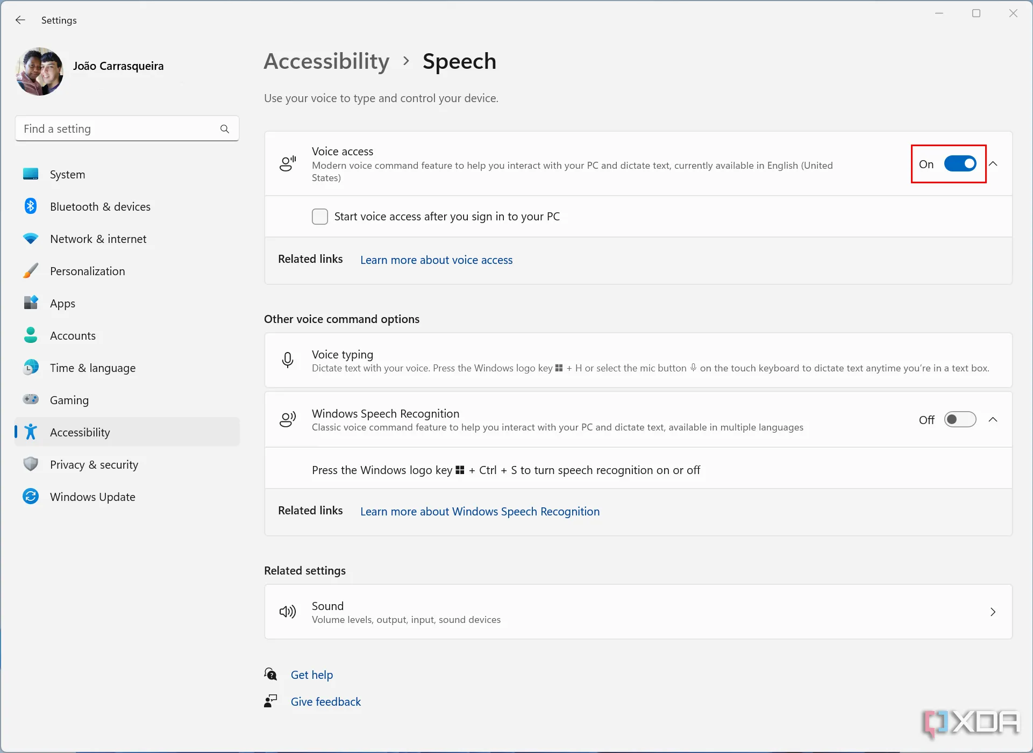Viewport: 1033px width, 753px height.
Task: Click the Windows Update sync icon
Action: (31, 496)
